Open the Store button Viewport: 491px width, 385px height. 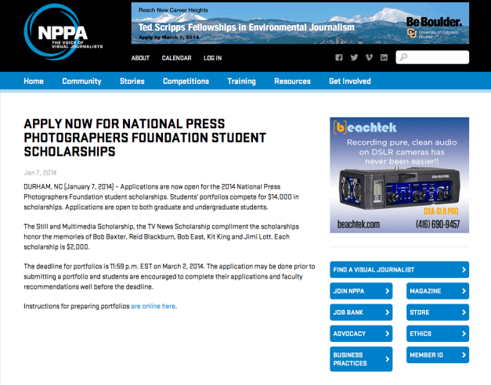click(x=438, y=312)
